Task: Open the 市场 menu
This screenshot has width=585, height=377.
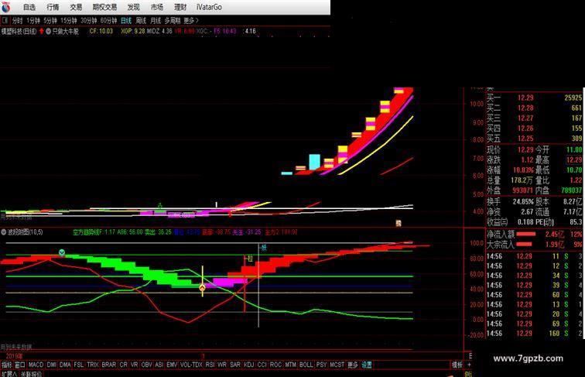Action: tap(157, 7)
